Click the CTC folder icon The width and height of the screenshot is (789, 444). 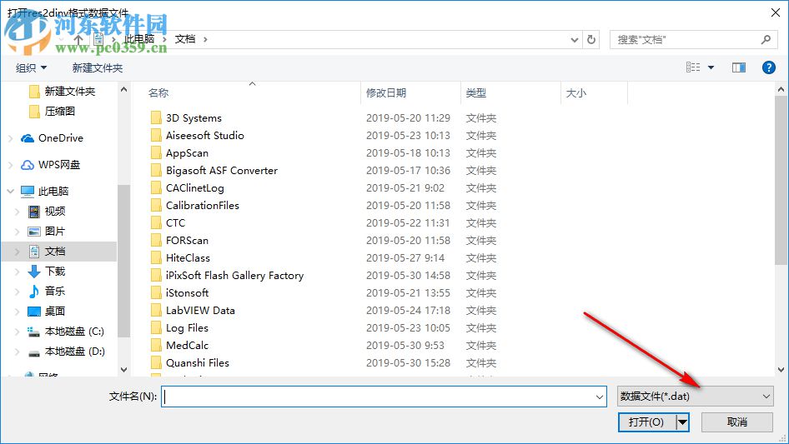coord(157,222)
